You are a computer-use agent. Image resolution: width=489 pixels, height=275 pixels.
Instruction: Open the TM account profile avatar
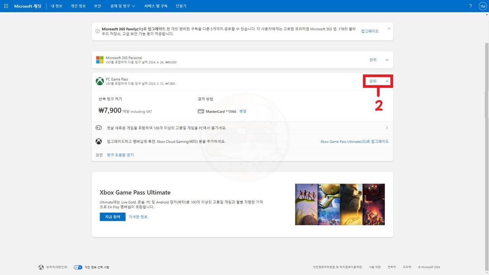(x=482, y=6)
